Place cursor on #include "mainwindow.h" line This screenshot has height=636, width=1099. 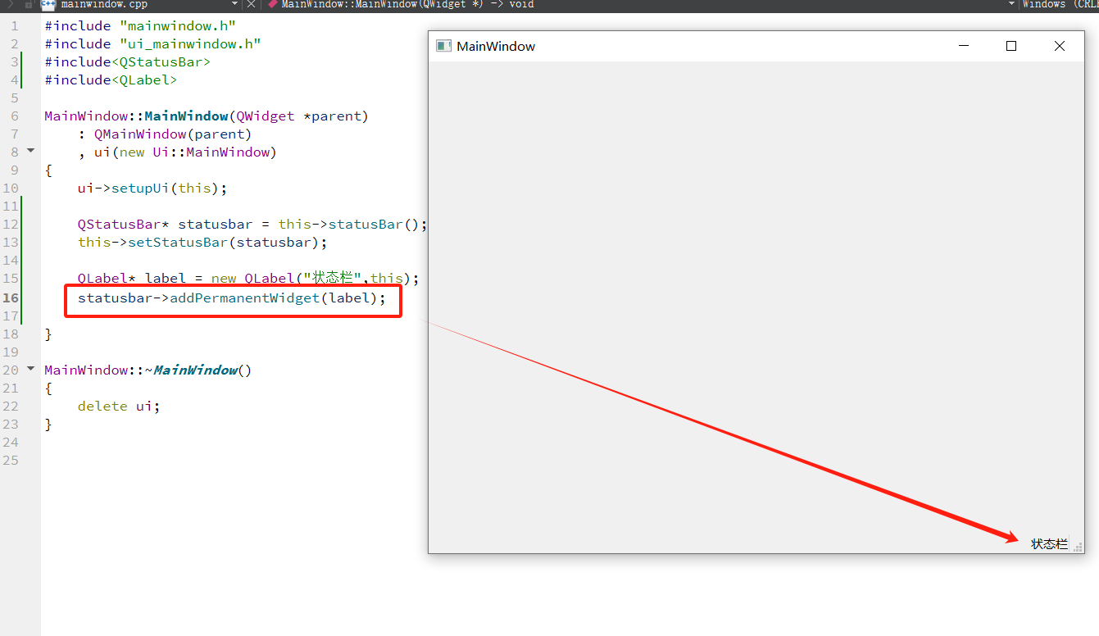pyautogui.click(x=140, y=26)
